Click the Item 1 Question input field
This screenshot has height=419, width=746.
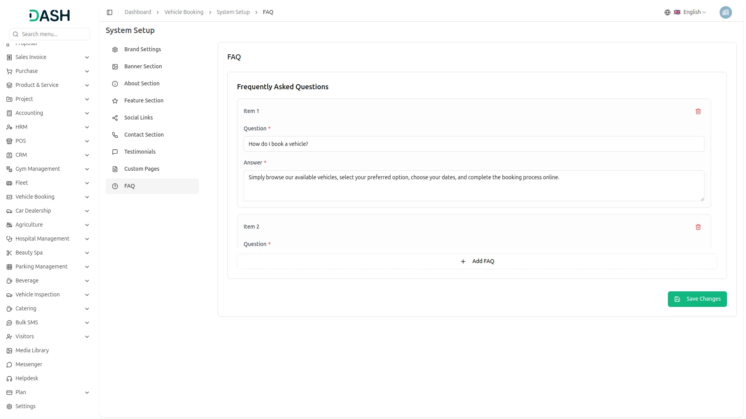(473, 144)
